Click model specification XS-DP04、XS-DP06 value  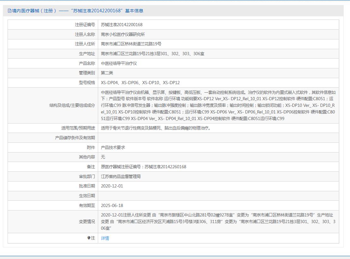(x=140, y=83)
